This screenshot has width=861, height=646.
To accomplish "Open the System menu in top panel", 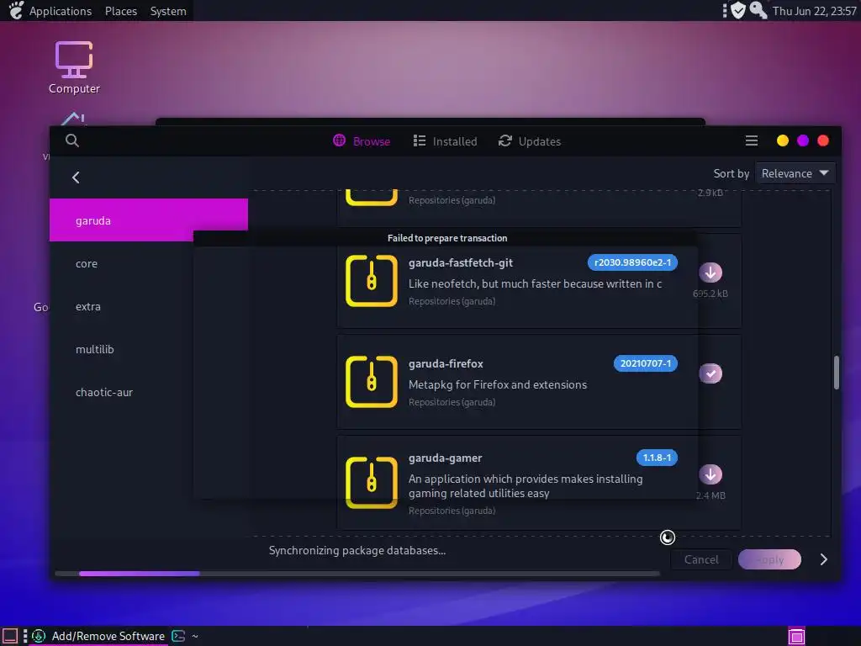I will pos(168,11).
